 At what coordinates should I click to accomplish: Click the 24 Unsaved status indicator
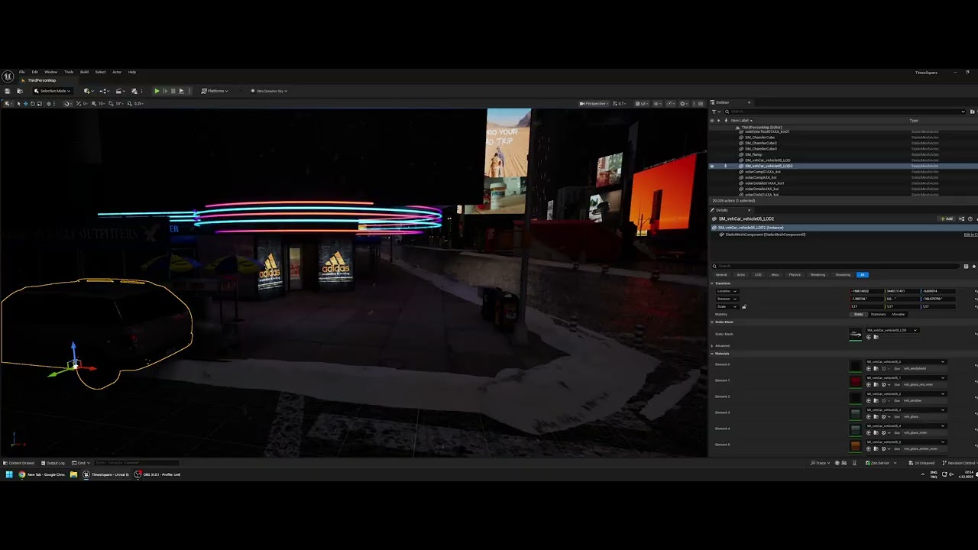pyautogui.click(x=921, y=463)
